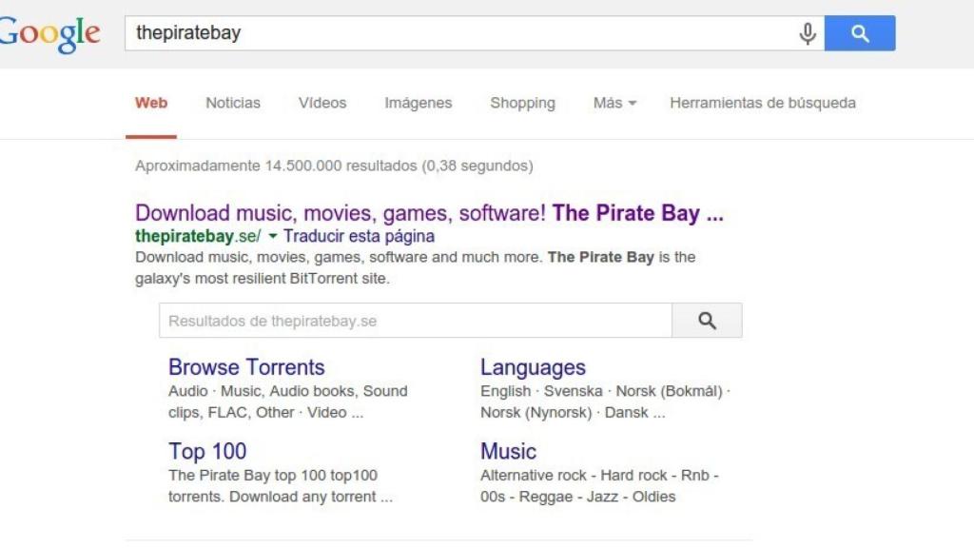Screen dimensions: 974x548
Task: Switch to the Imágenes tab
Action: [x=418, y=103]
